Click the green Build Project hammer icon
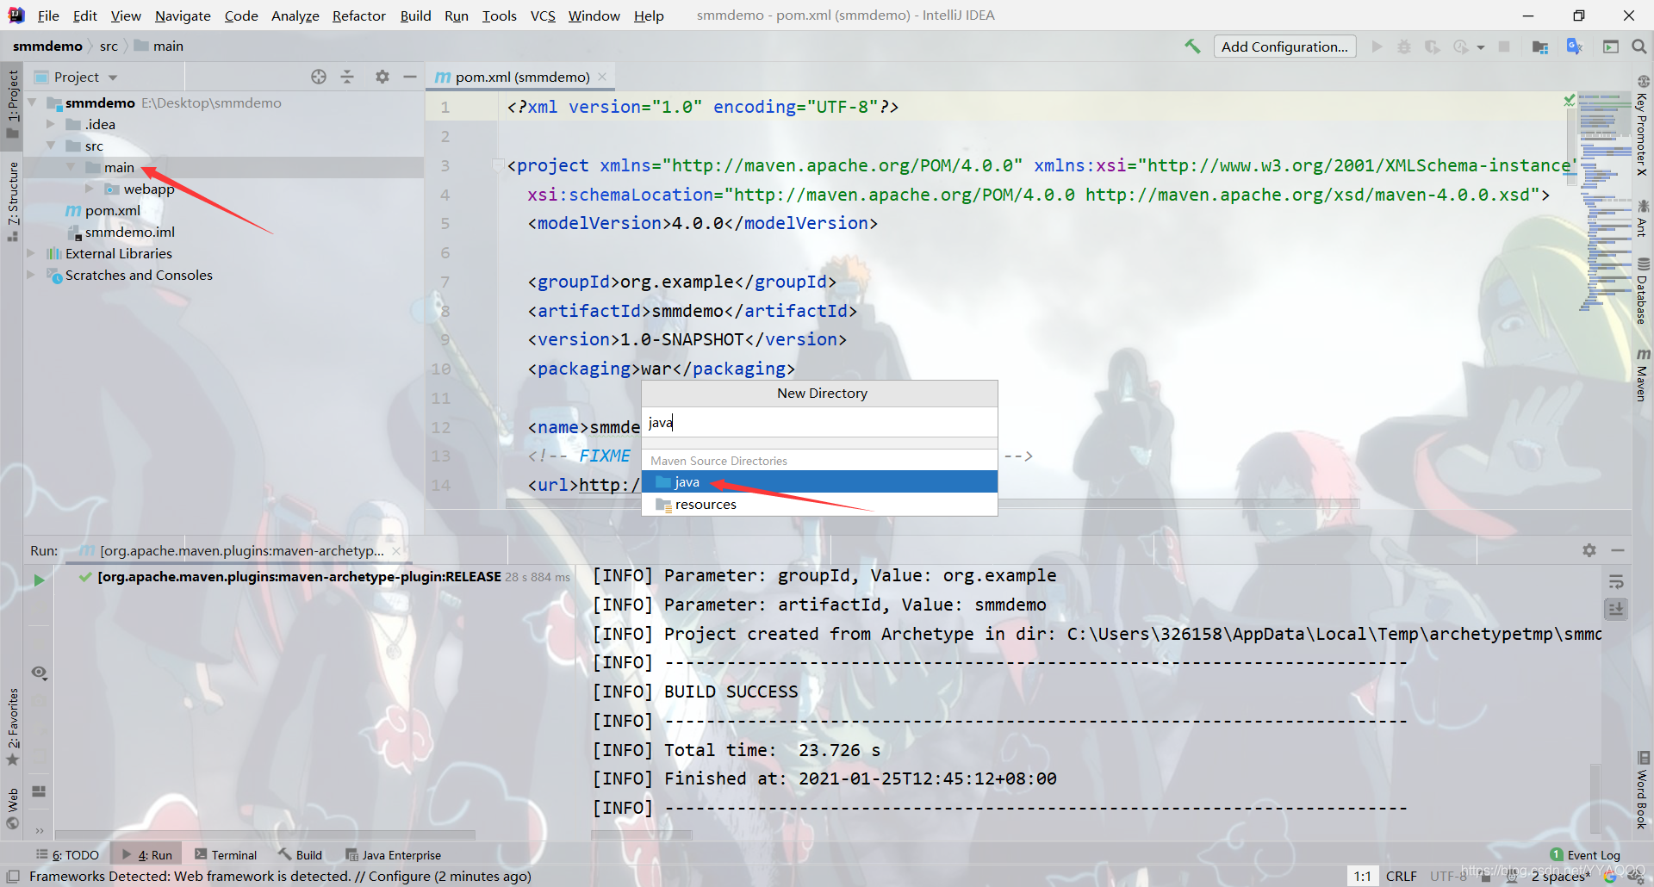The image size is (1654, 887). (1192, 47)
